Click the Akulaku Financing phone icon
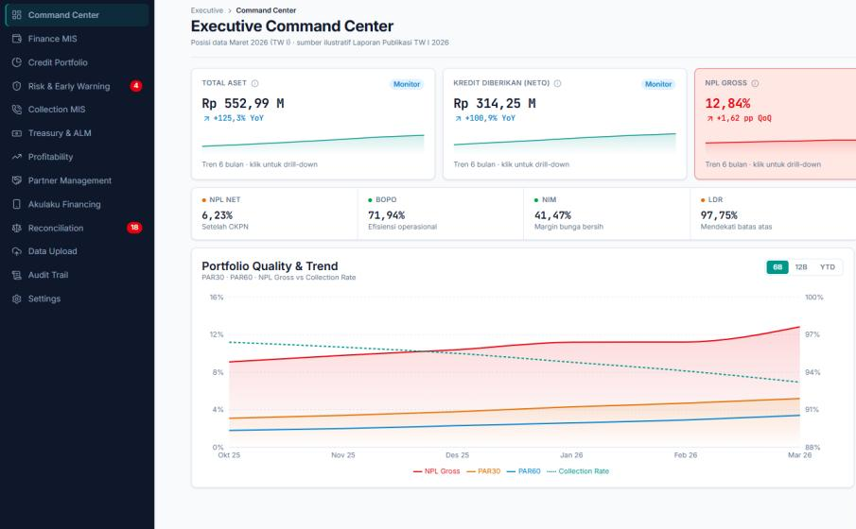856x529 pixels. click(x=17, y=204)
